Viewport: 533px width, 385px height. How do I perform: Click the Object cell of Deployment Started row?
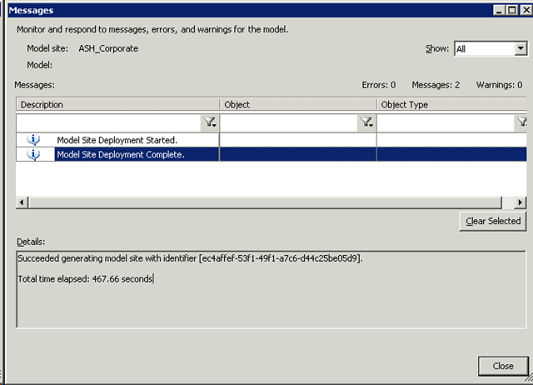(298, 140)
